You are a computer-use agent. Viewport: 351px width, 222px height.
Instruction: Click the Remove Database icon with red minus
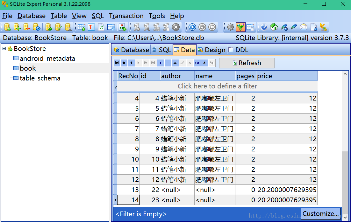coord(27,27)
